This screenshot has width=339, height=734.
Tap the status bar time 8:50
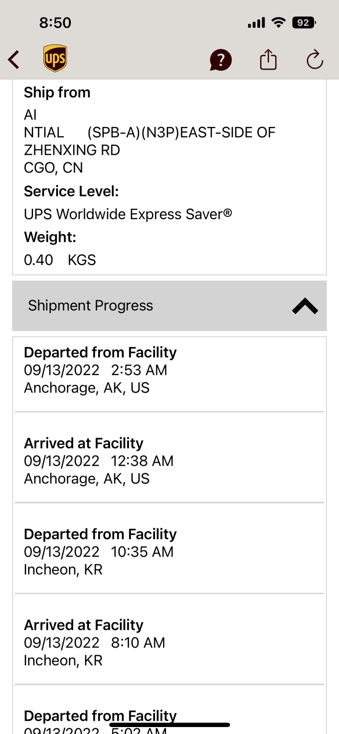(x=55, y=23)
